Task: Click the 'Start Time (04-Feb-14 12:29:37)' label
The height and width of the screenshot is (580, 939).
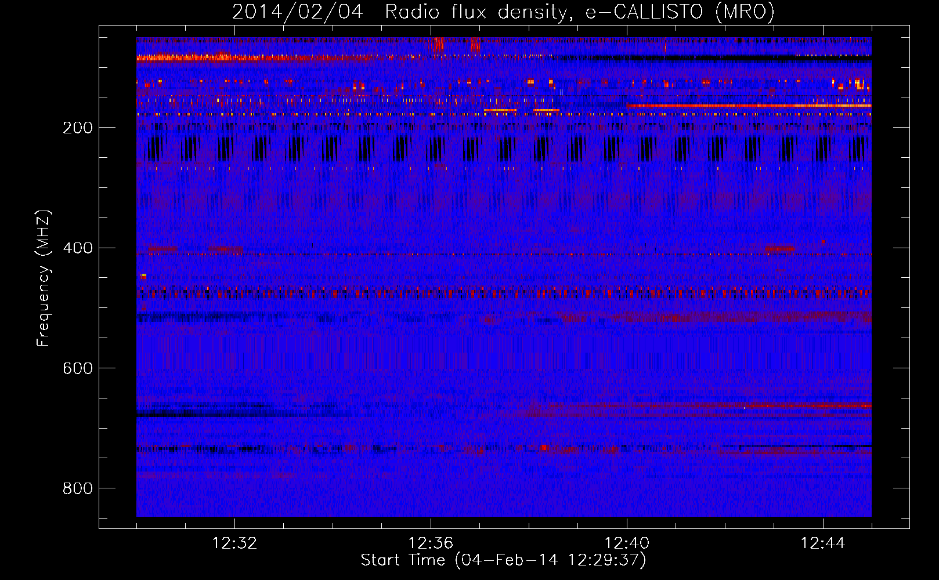Action: point(503,560)
